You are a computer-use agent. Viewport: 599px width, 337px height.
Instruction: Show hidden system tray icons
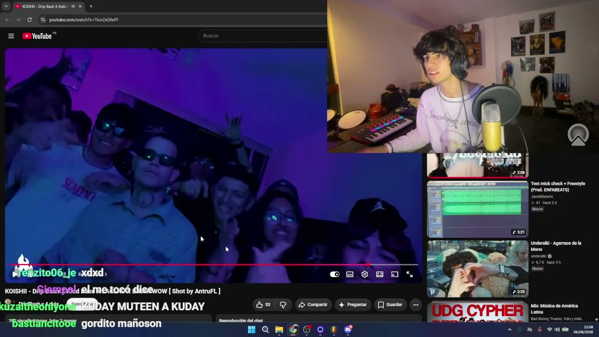point(510,330)
